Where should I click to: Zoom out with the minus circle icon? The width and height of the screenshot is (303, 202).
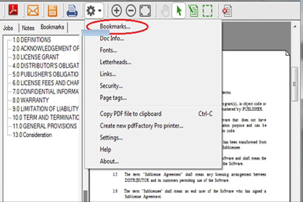[x=131, y=11]
